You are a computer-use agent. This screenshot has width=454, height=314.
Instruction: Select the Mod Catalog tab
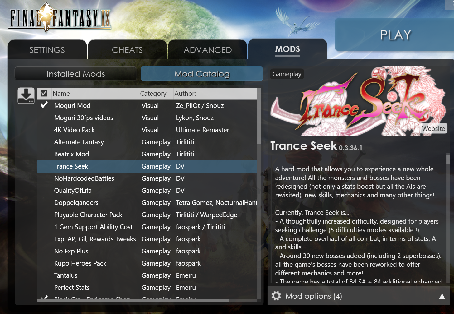pyautogui.click(x=202, y=74)
